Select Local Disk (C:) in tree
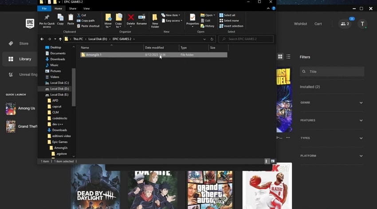Image resolution: width=377 pixels, height=209 pixels. 57,83
